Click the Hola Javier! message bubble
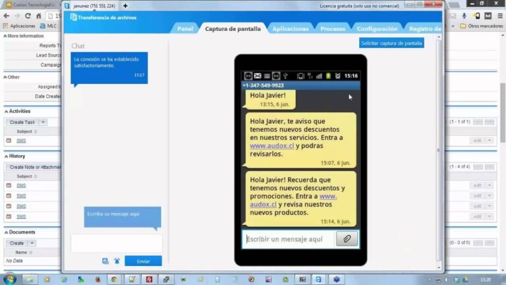Viewport: 506px width, 285px height. tap(270, 99)
